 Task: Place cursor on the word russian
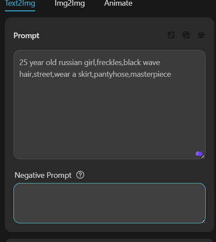70,62
